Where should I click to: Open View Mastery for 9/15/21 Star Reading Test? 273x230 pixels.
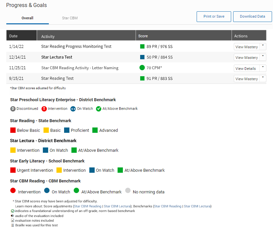[x=246, y=79]
